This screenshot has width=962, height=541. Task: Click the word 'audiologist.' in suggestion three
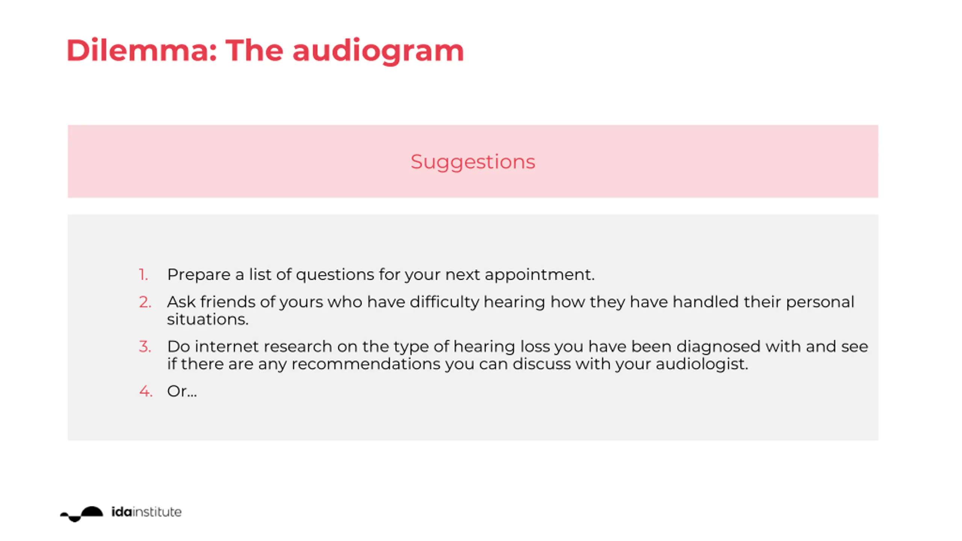click(702, 364)
